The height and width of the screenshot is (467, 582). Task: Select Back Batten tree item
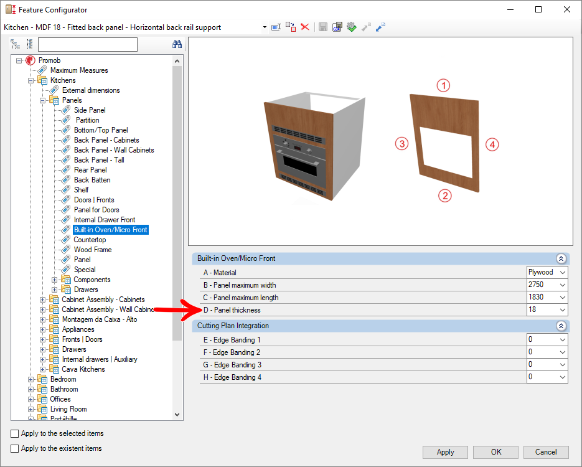coord(92,180)
